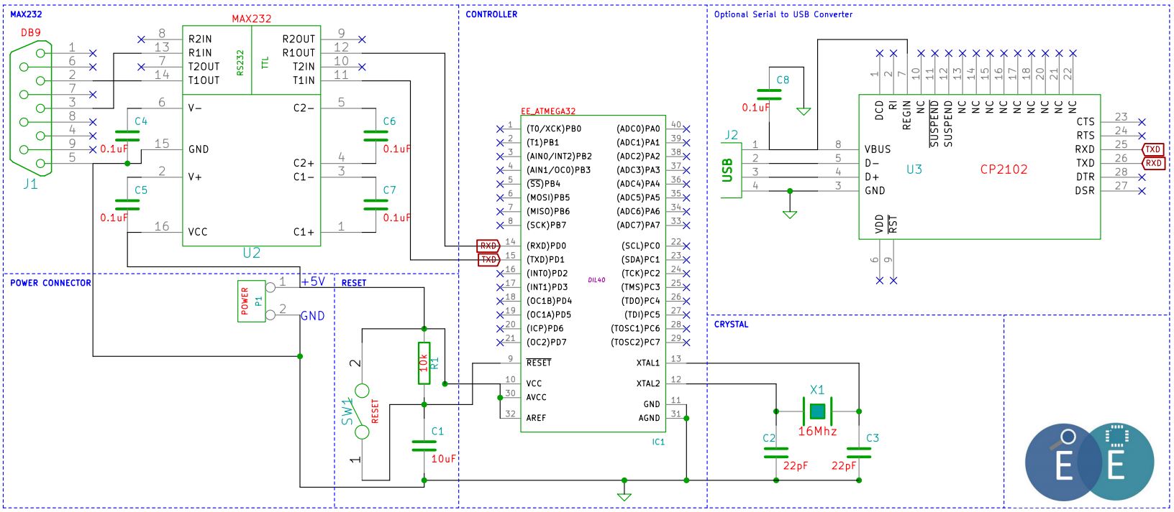The height and width of the screenshot is (512, 1174).
Task: Click the 16Mhz value text
Action: click(x=817, y=432)
